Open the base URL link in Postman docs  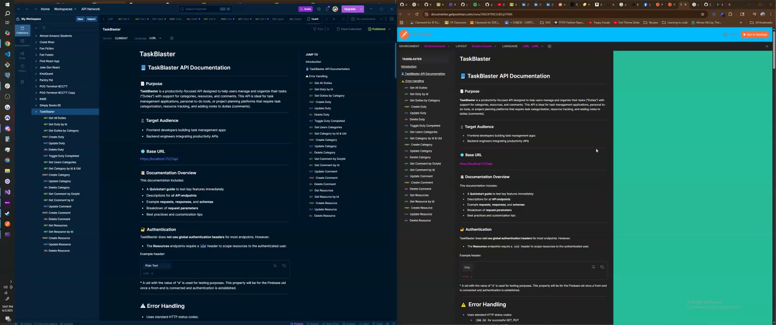tap(159, 159)
